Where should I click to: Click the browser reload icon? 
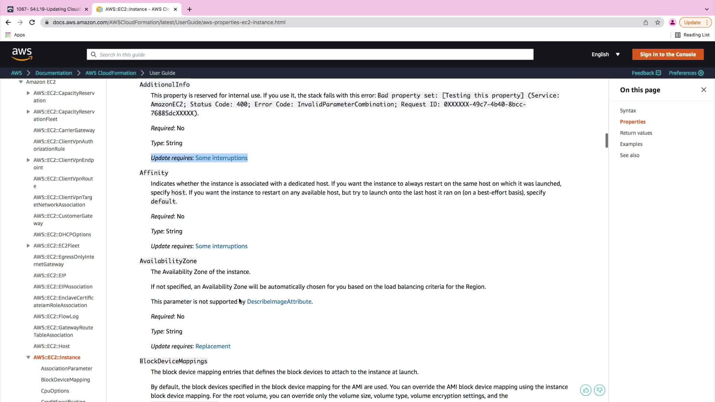(x=32, y=22)
